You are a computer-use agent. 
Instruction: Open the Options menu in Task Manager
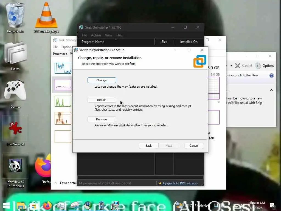pos(67,47)
